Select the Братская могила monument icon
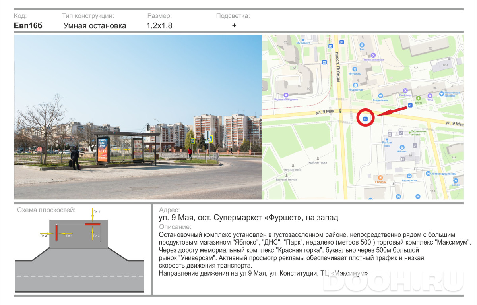Screen dimensions: 477x305 pyautogui.click(x=287, y=175)
